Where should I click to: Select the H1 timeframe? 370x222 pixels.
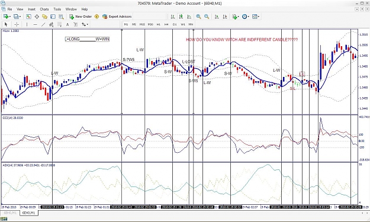point(159,24)
